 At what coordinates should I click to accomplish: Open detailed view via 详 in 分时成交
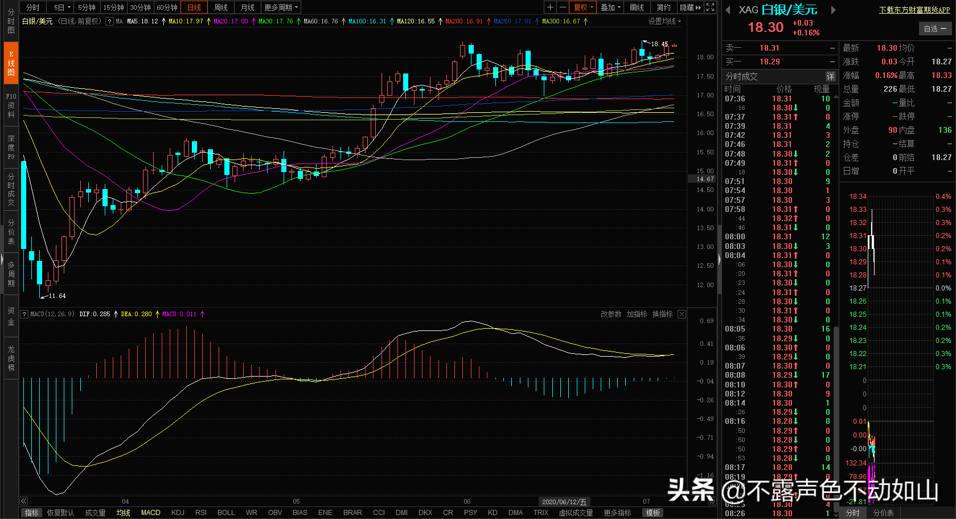tap(830, 76)
